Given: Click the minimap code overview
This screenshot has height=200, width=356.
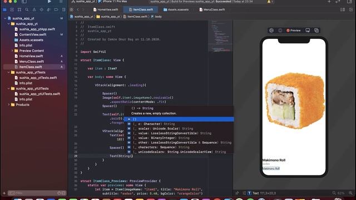Looking at the screenshot, I should (220, 36).
